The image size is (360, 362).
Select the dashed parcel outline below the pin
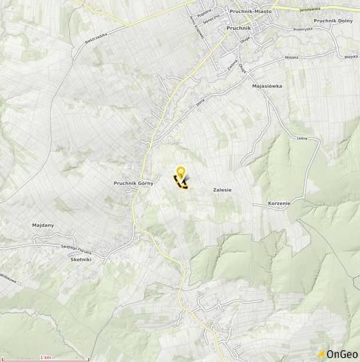(181, 183)
